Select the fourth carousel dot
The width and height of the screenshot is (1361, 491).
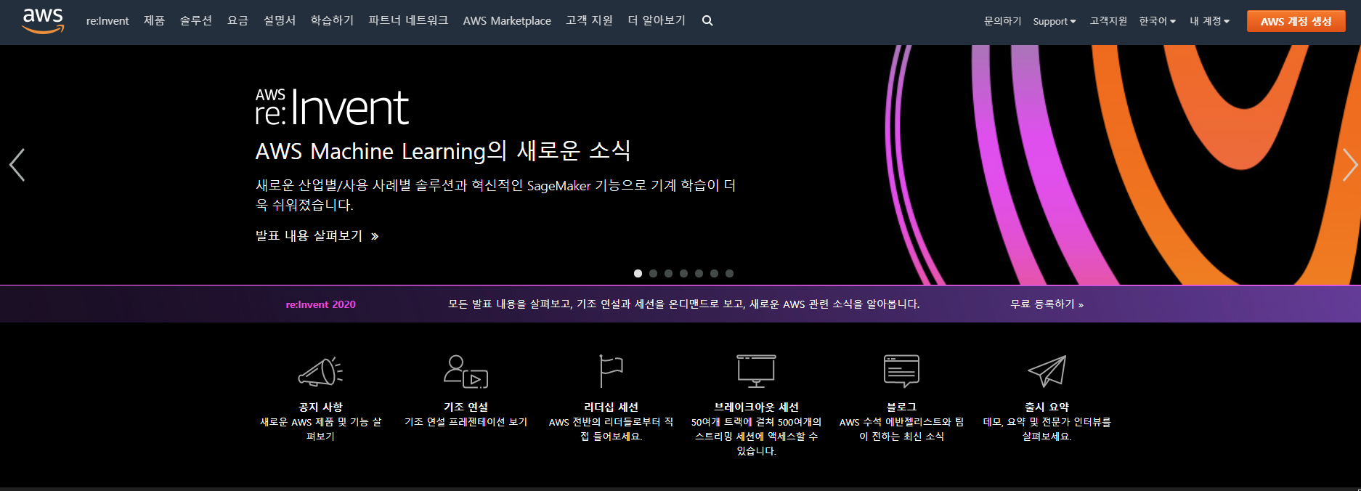[683, 274]
